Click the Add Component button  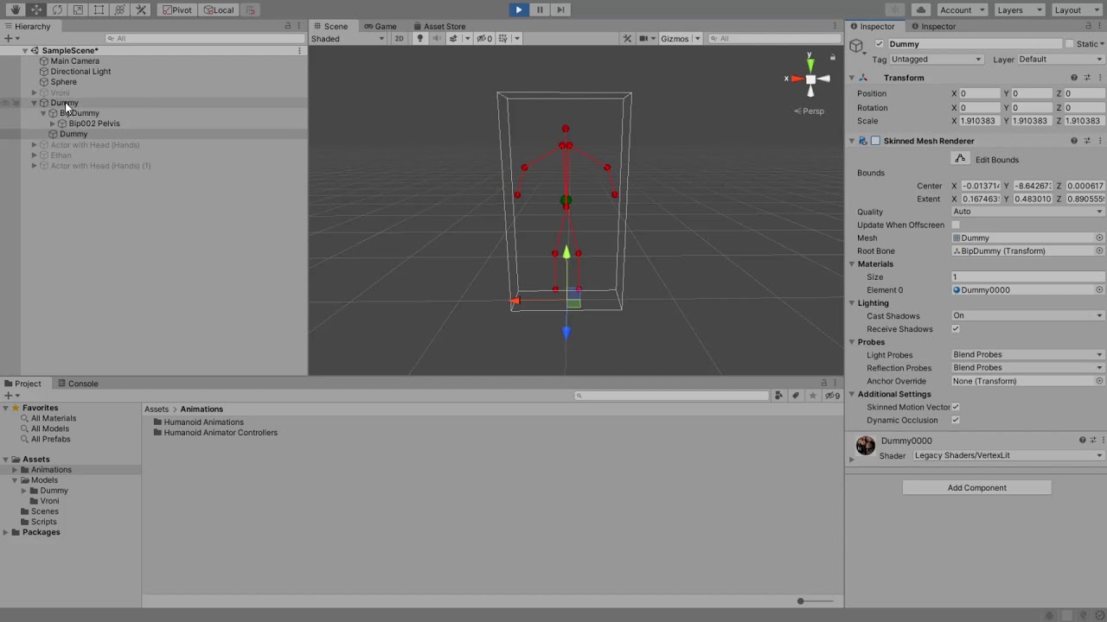[x=976, y=487]
